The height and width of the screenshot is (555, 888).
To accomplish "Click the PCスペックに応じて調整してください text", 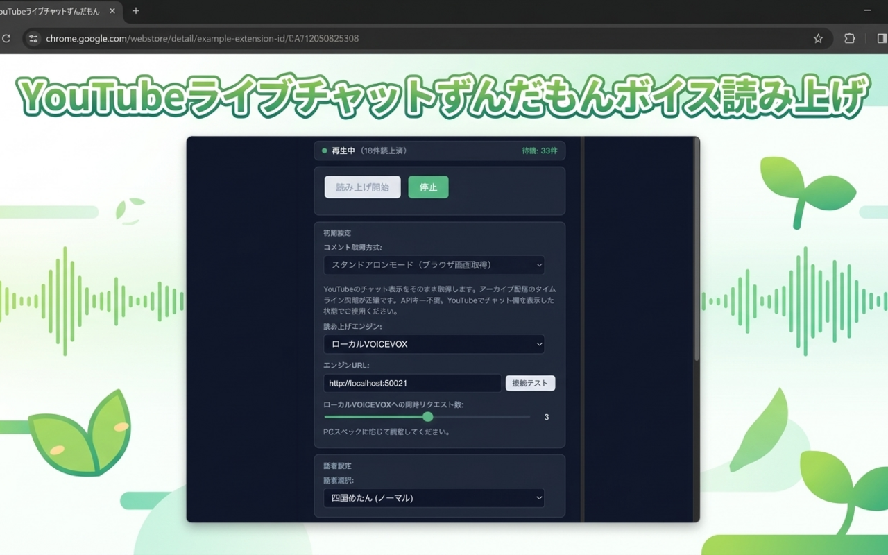I will click(387, 432).
